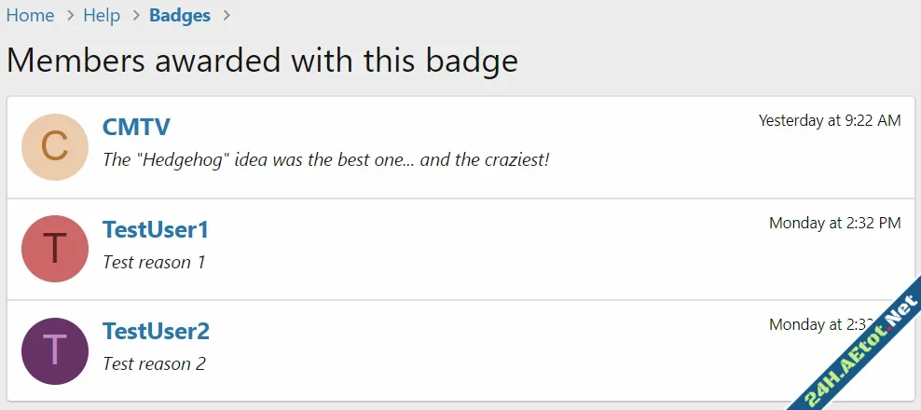Select the "Test reason 2" text
The width and height of the screenshot is (921, 410).
154,363
